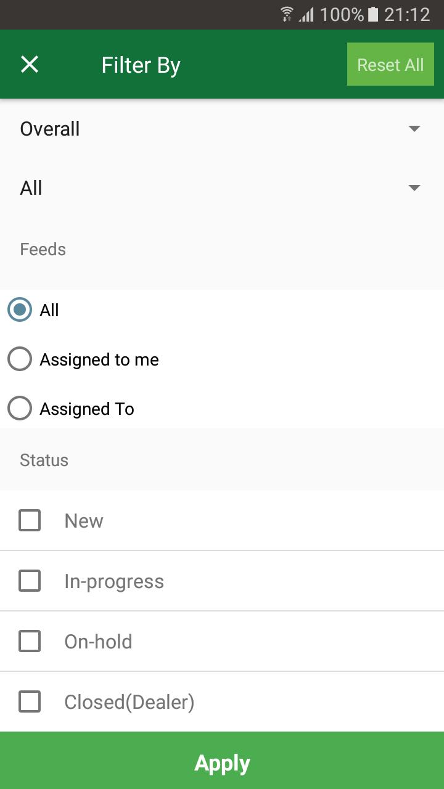
Task: Tap the Wi-Fi status icon
Action: click(x=287, y=14)
